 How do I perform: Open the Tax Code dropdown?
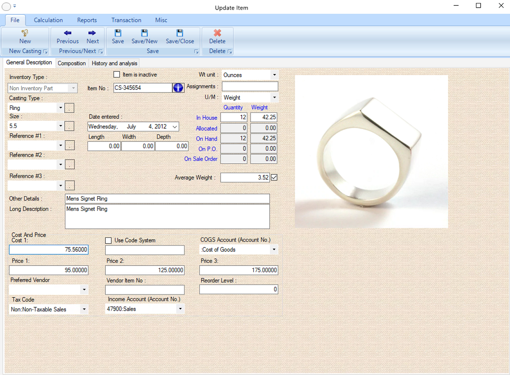click(x=84, y=309)
